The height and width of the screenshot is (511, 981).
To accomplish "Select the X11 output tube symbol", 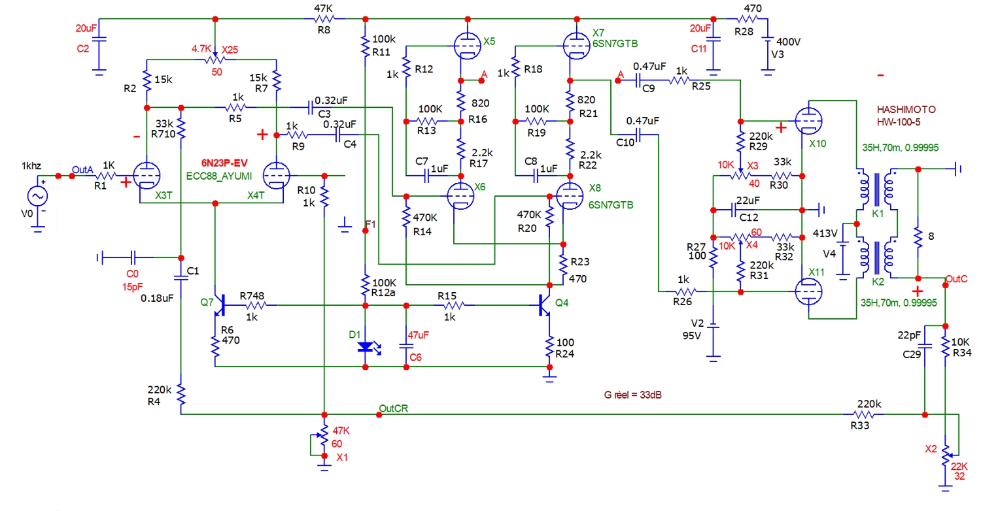I will point(810,292).
